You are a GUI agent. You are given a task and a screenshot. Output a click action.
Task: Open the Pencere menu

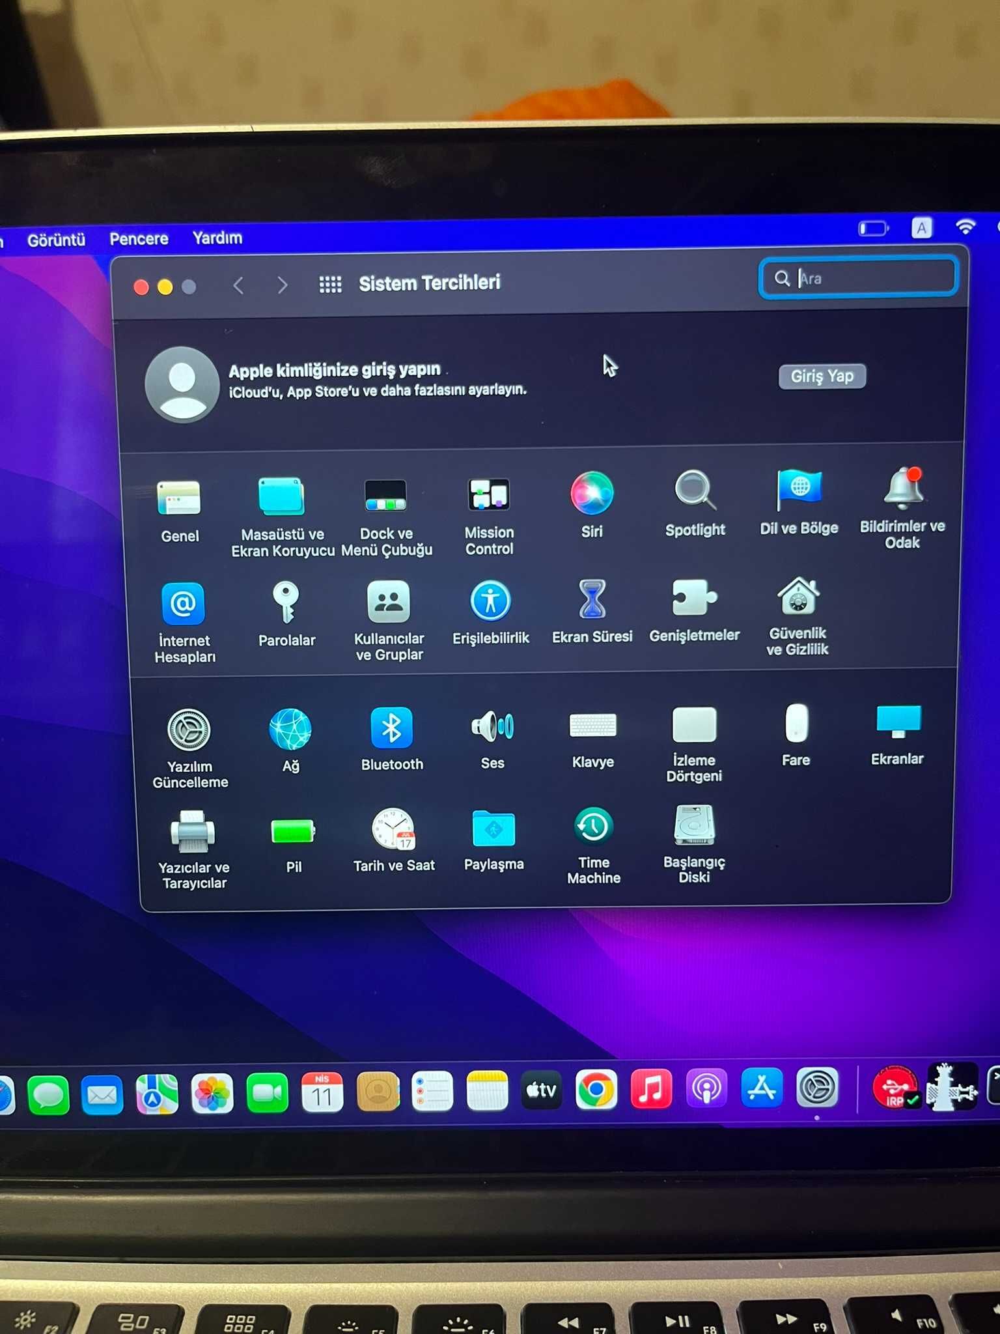[x=139, y=239]
